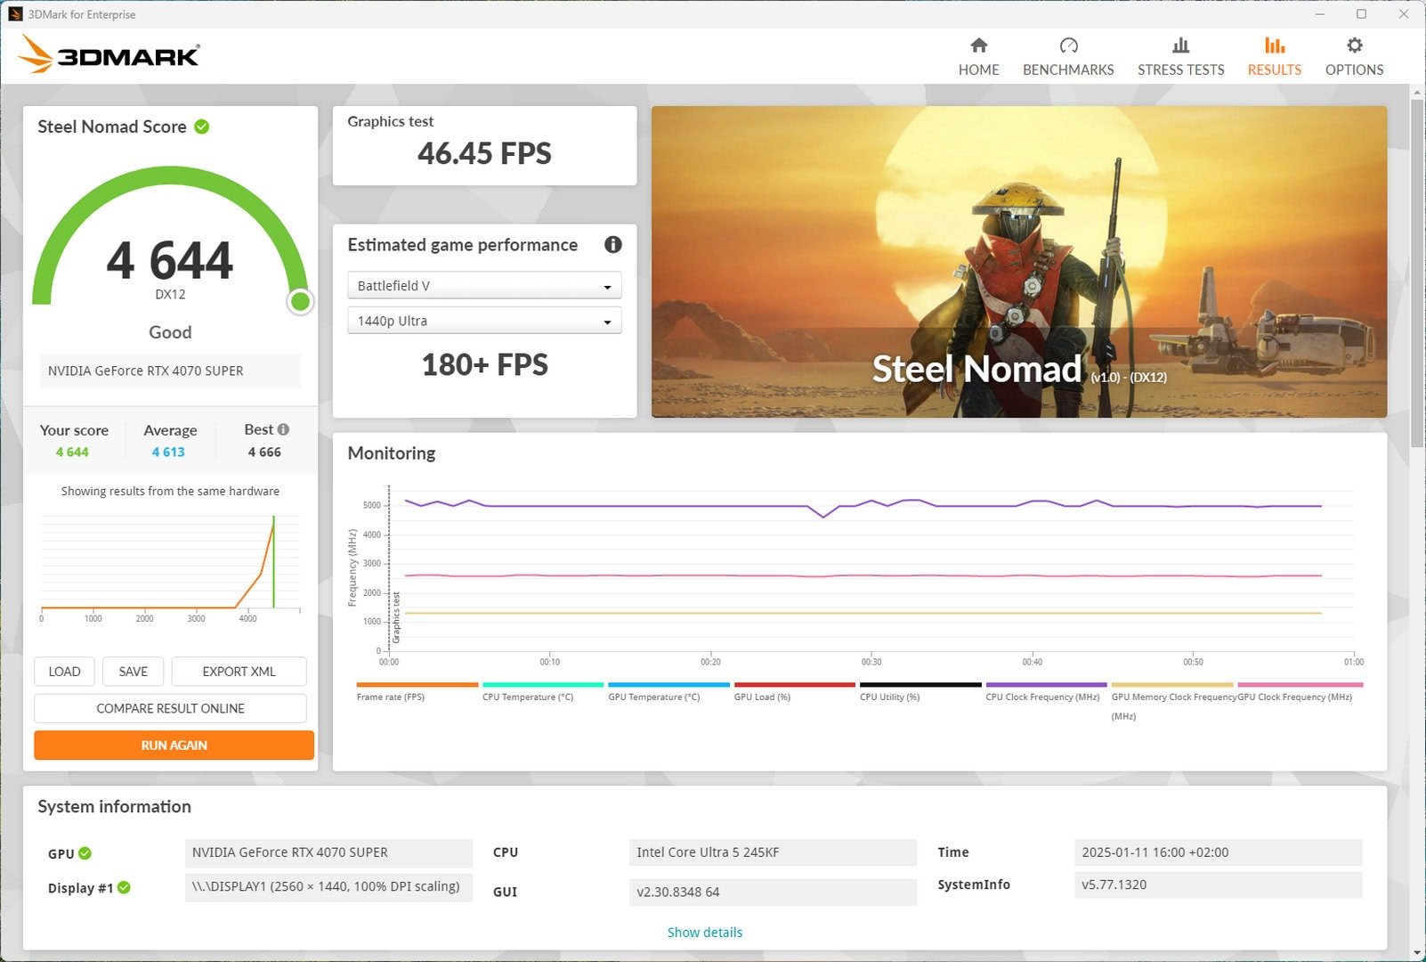The image size is (1426, 962).
Task: Click the Monitoring heading
Action: pyautogui.click(x=391, y=452)
